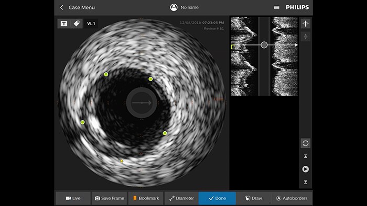Click the longitudinal view frame slider handle
367x206 pixels.
tap(264, 45)
